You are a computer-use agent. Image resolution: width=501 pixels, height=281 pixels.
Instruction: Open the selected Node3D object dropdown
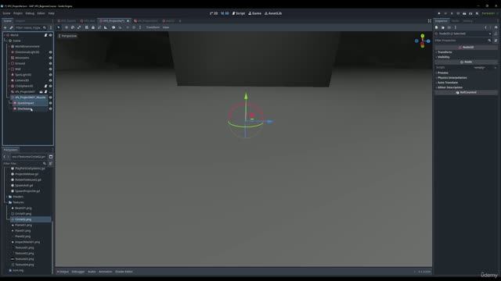[463, 34]
